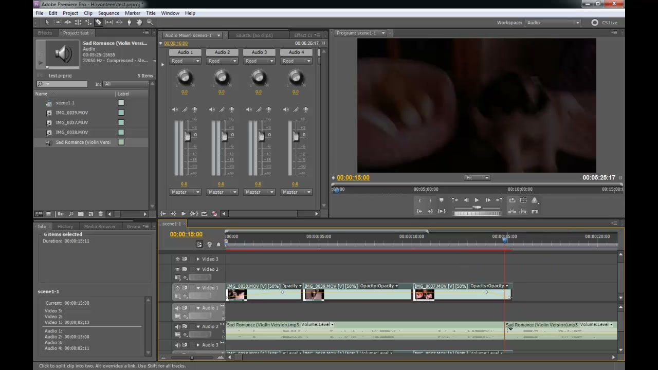Enable Audio 2 for recording in mixer

click(x=231, y=109)
